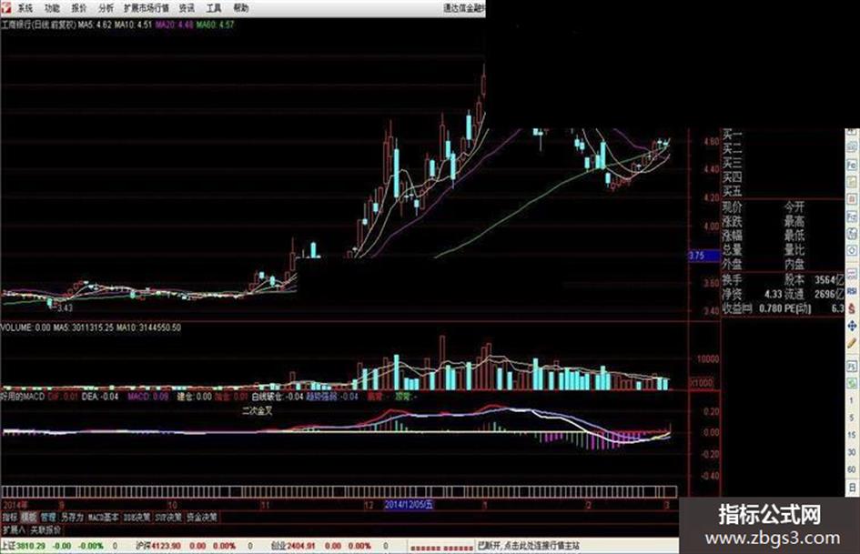Image resolution: width=860 pixels, height=554 pixels.
Task: Open the 资讯 menu
Action: pyautogui.click(x=187, y=8)
